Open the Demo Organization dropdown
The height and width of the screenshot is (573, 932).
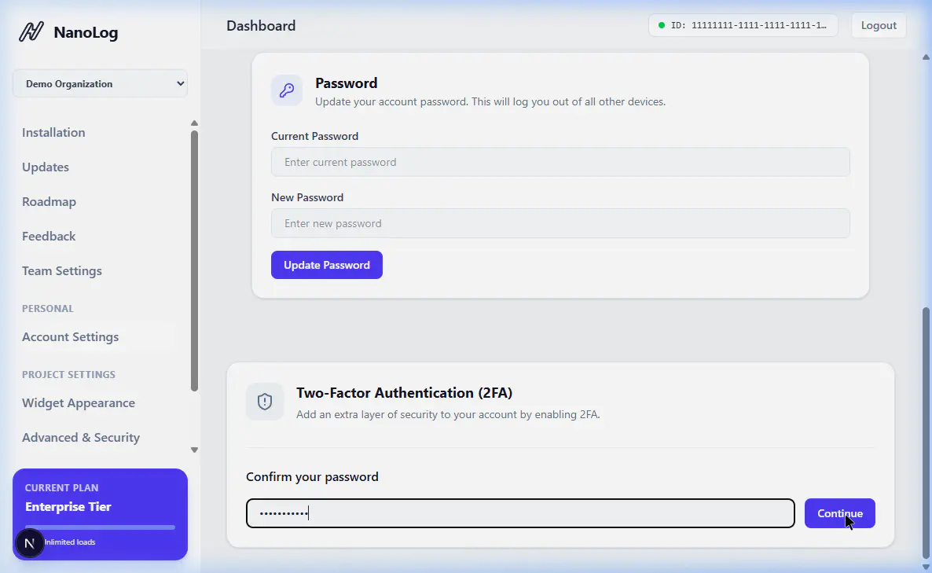[x=100, y=84]
